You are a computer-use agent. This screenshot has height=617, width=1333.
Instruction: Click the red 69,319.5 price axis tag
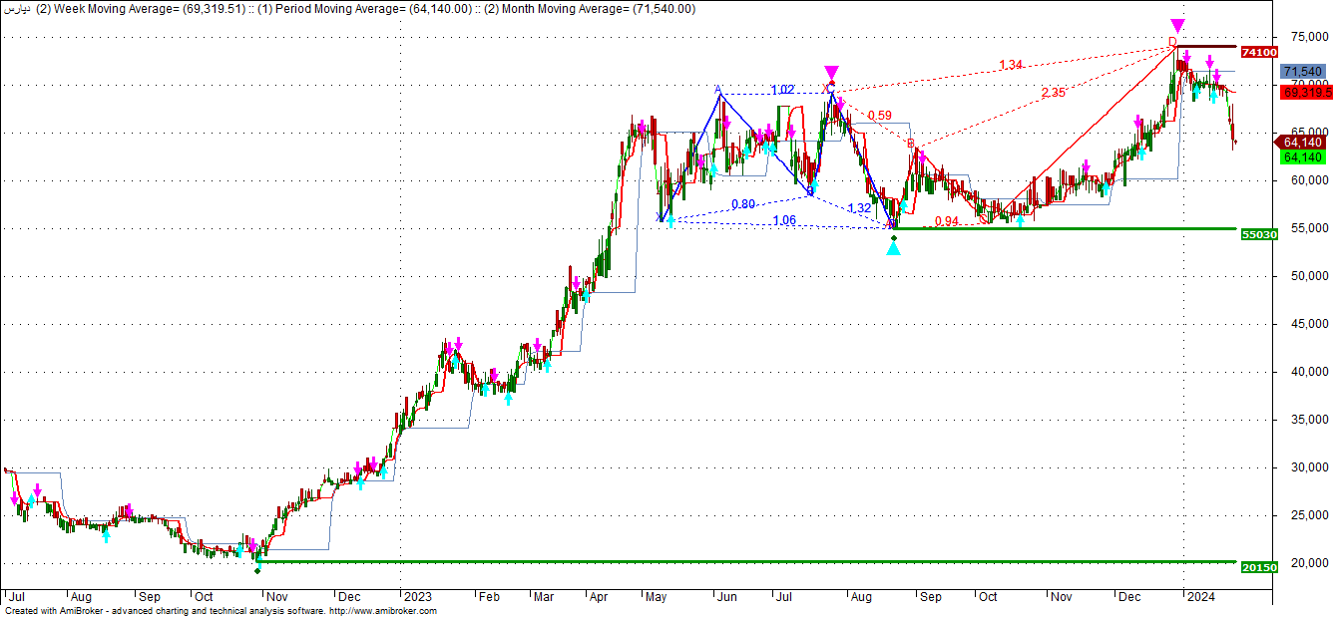click(1306, 92)
